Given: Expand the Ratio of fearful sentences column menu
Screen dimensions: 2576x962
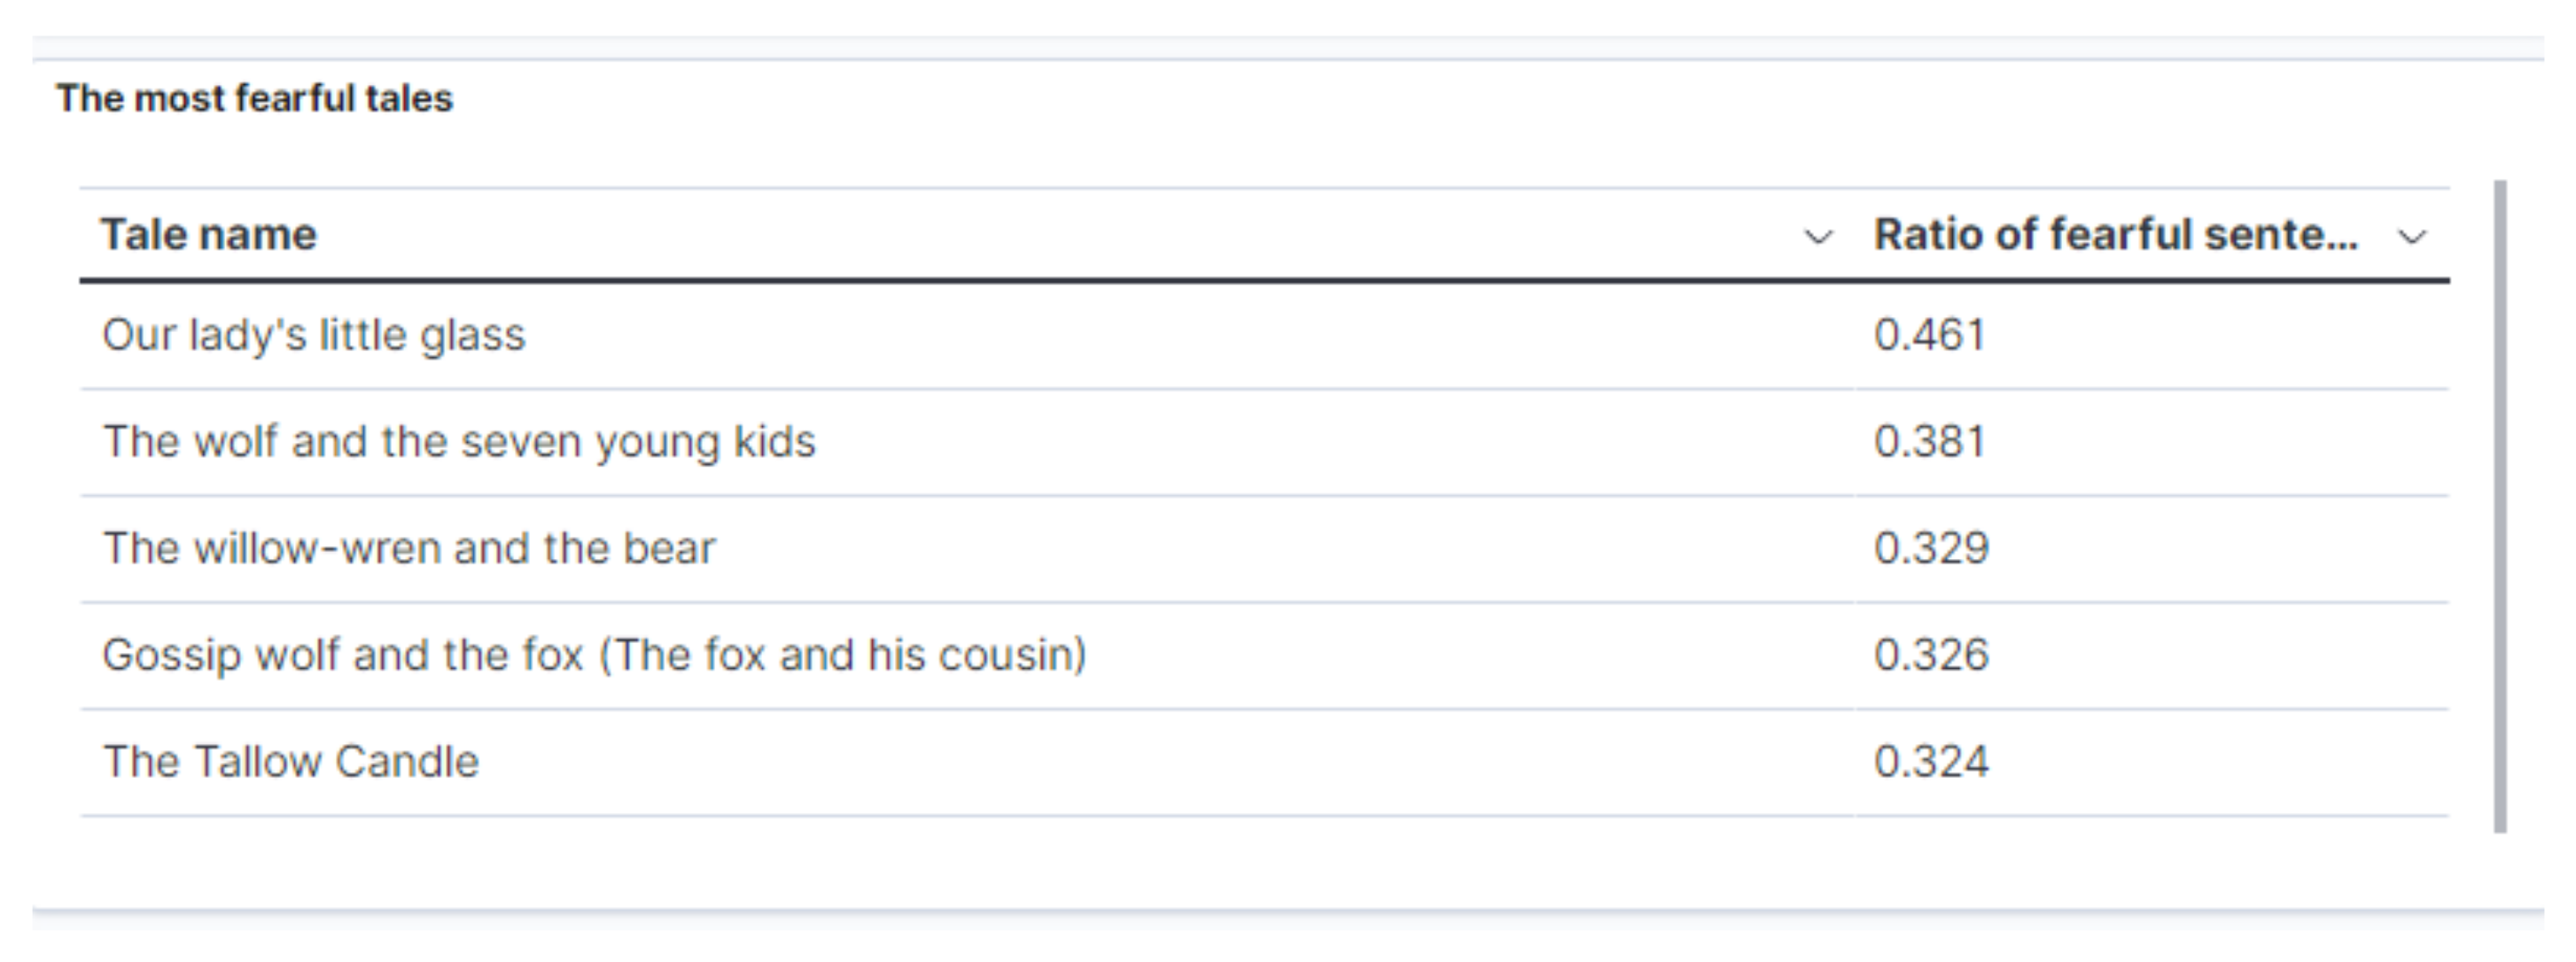Looking at the screenshot, I should pyautogui.click(x=2412, y=237).
